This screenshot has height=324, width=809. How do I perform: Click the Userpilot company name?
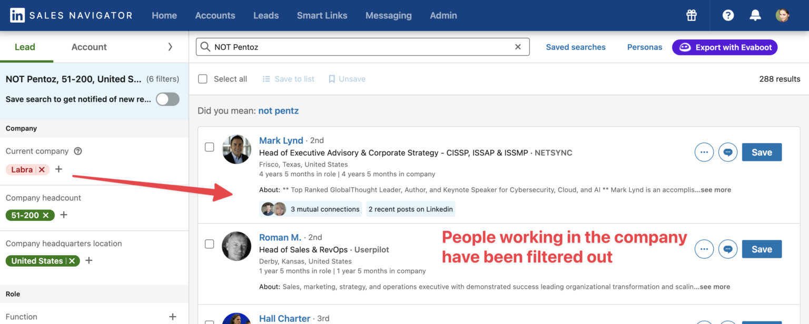pos(372,249)
